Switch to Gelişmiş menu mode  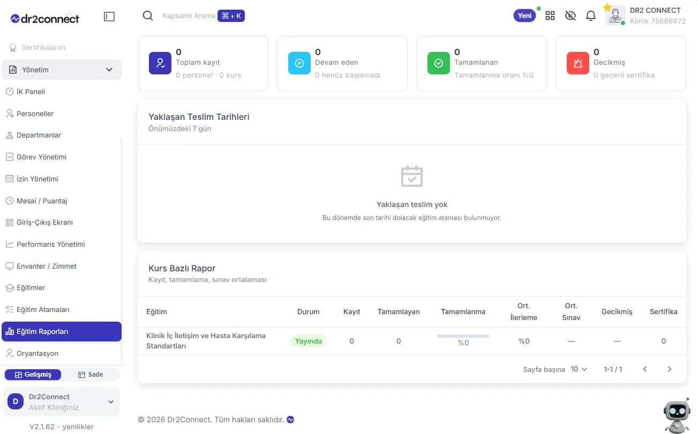33,375
